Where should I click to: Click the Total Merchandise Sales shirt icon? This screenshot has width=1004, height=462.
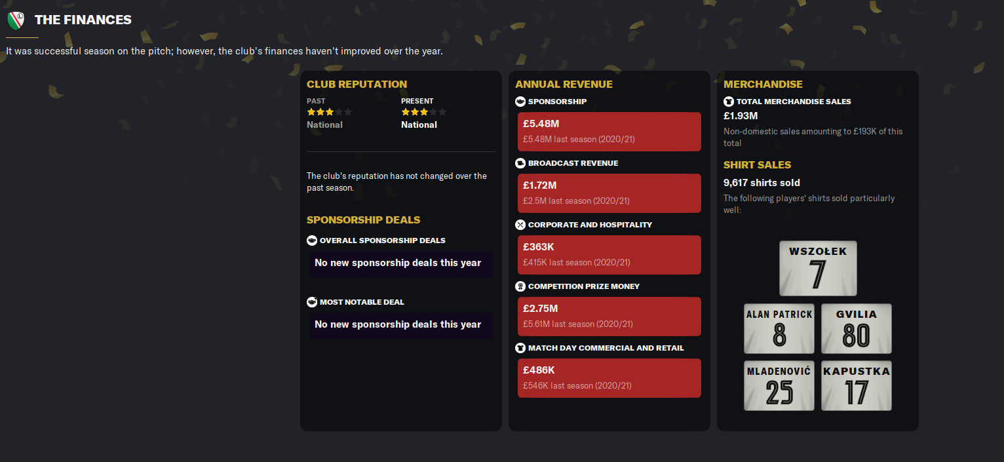[729, 102]
